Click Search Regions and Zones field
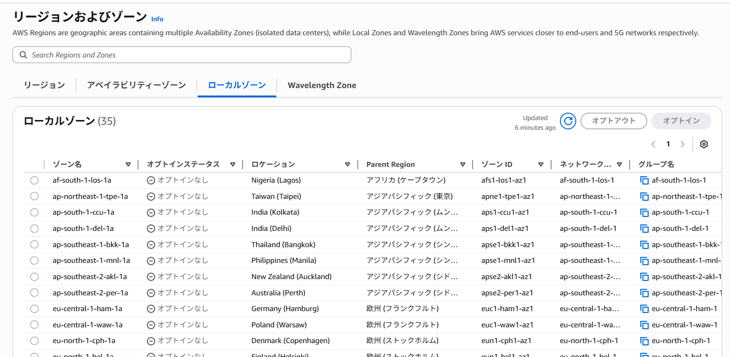The image size is (730, 357). tap(182, 55)
